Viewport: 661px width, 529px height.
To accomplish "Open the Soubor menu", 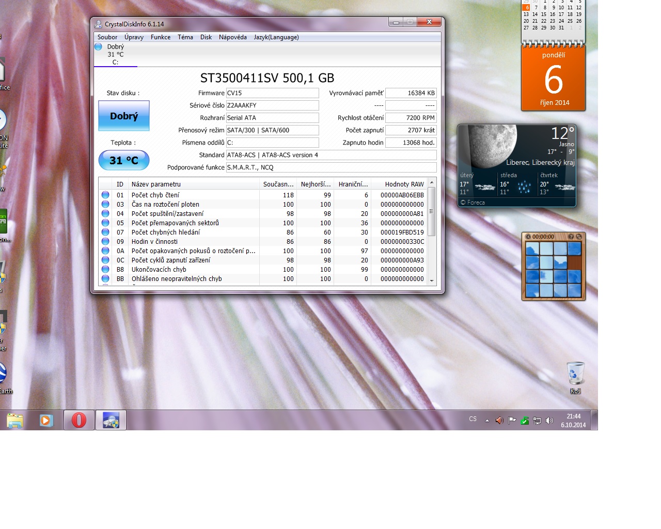I will coord(107,37).
